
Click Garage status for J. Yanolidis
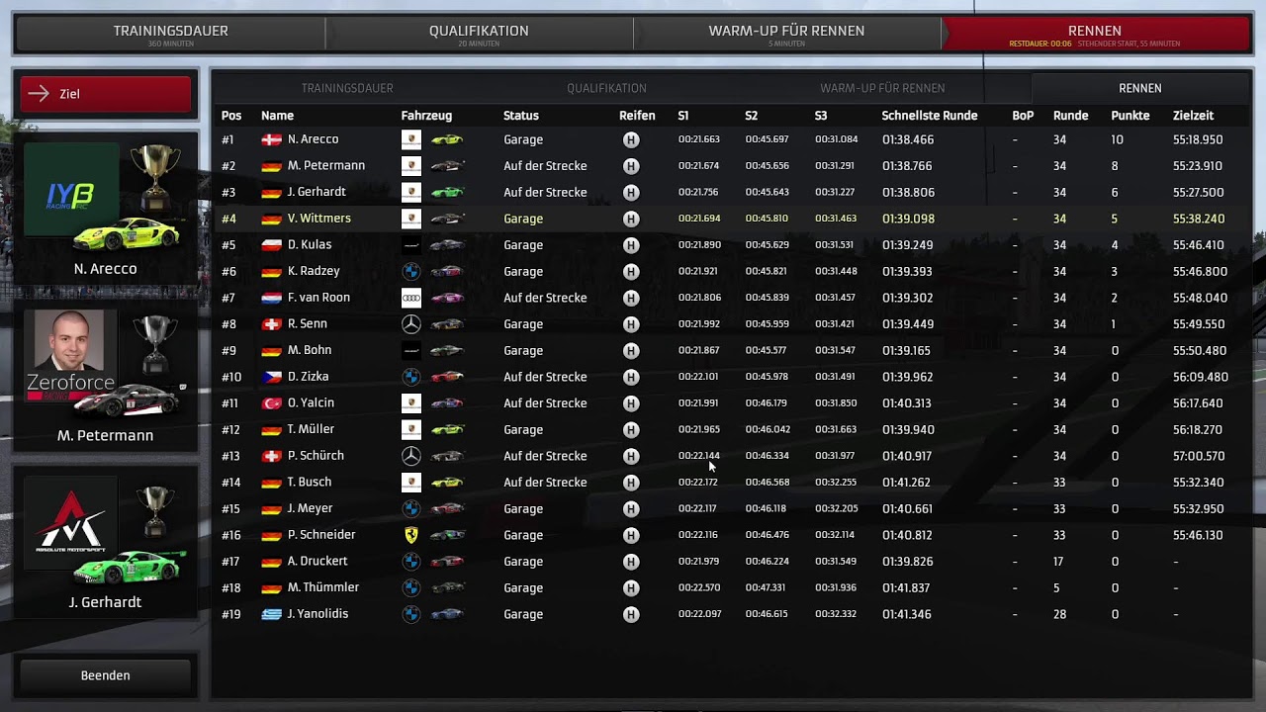523,614
